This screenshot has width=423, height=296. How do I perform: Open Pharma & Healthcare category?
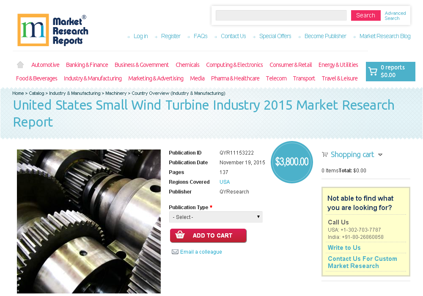pos(235,78)
